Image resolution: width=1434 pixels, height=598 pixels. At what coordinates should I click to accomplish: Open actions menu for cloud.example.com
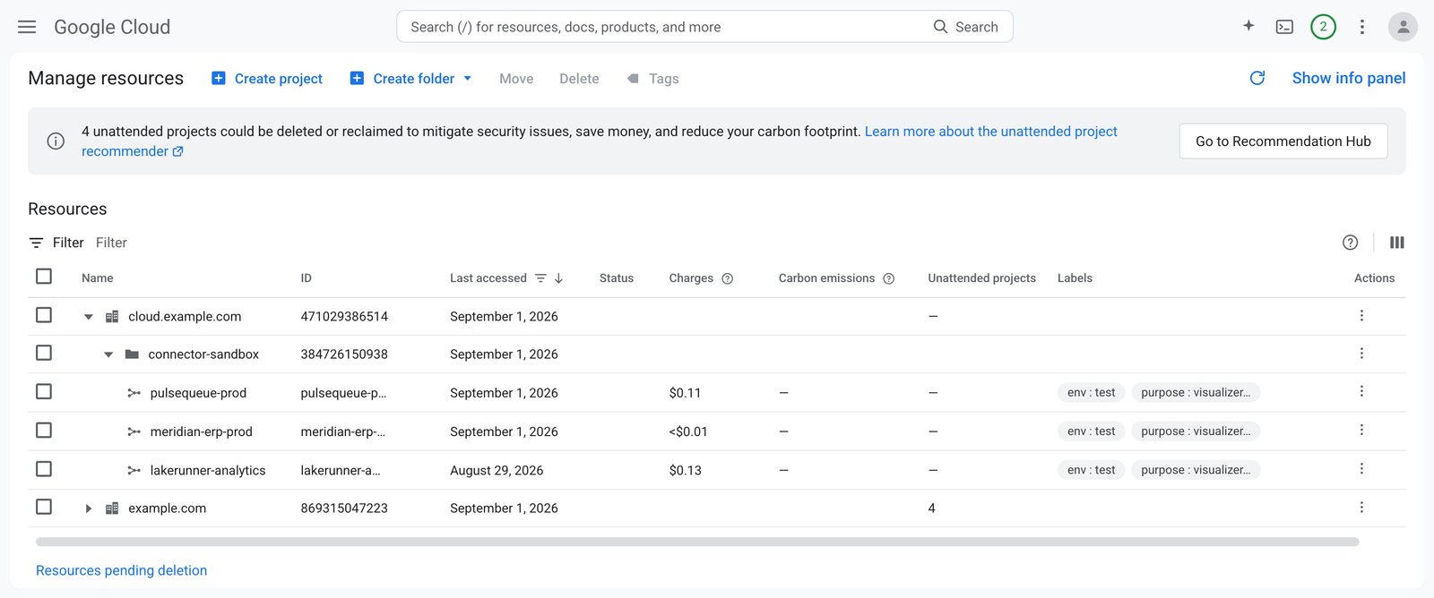coord(1361,316)
